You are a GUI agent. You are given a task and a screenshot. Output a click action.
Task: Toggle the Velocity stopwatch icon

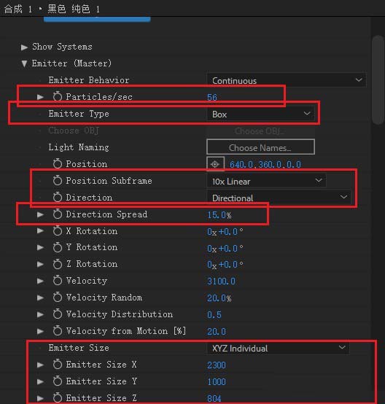click(x=58, y=281)
